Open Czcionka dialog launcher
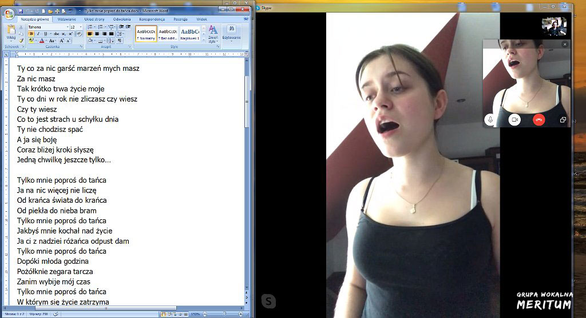The image size is (586, 318). pos(81,47)
